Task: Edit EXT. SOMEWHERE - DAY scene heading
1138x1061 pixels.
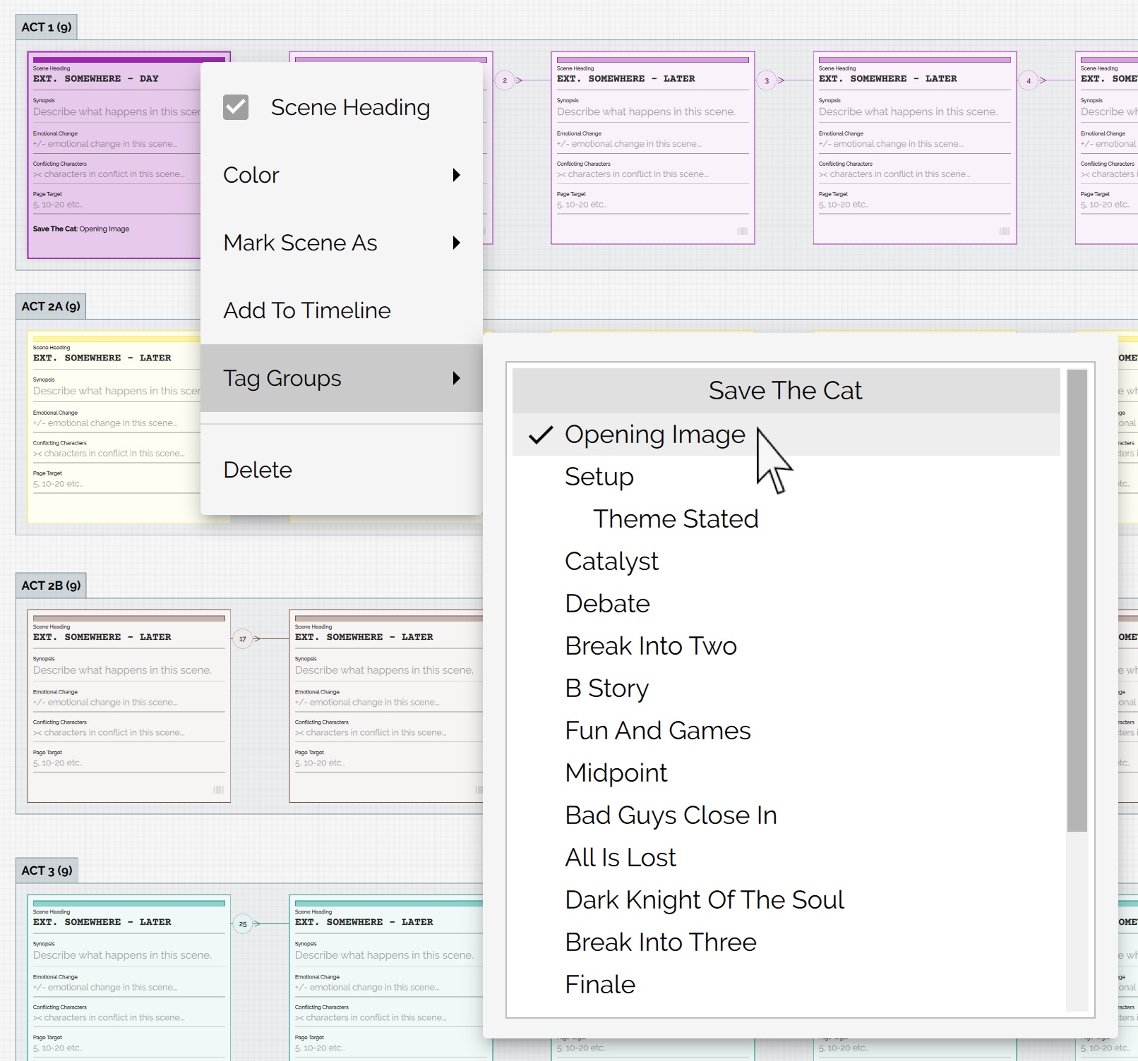Action: (116, 79)
